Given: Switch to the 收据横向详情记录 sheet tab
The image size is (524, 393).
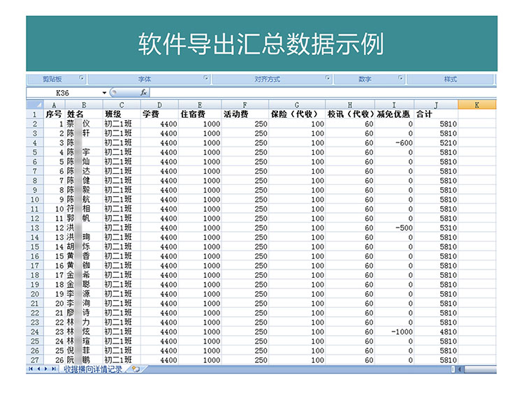Looking at the screenshot, I should (x=92, y=369).
